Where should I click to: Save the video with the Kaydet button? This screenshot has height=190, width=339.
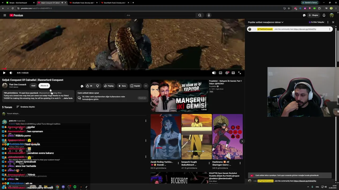click(x=135, y=86)
